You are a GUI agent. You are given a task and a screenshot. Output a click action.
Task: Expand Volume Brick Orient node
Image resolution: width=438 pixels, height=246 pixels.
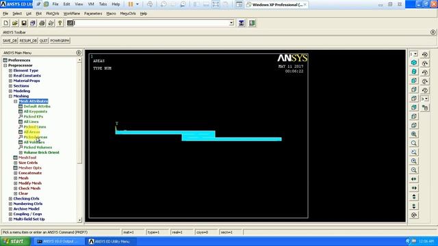(21, 152)
